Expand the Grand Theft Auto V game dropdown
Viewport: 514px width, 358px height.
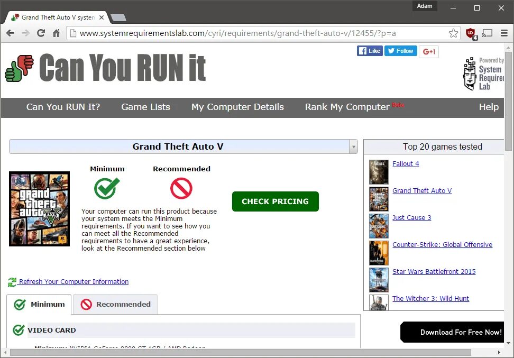(353, 146)
